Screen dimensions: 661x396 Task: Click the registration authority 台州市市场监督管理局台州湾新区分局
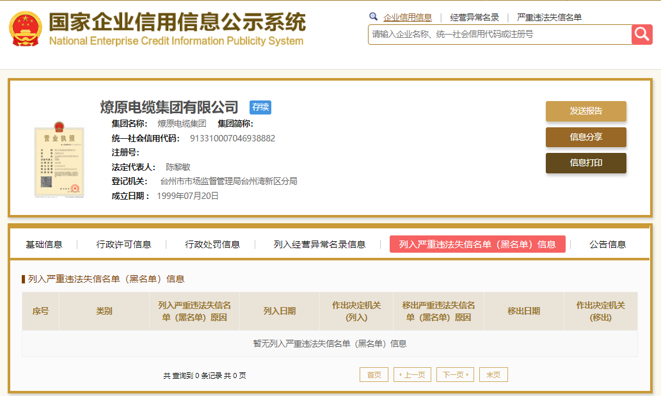coord(228,181)
